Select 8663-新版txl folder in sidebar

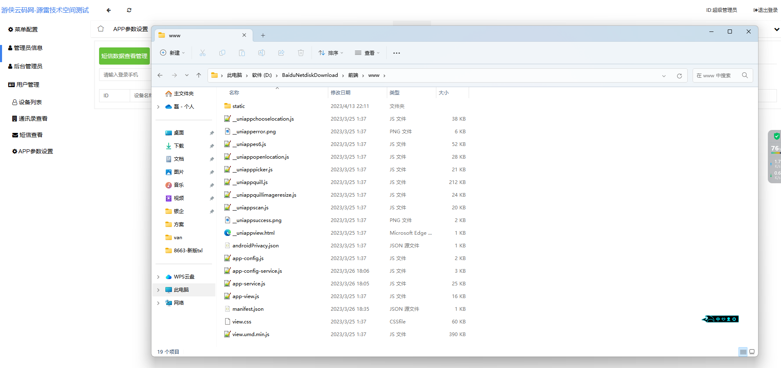click(185, 251)
